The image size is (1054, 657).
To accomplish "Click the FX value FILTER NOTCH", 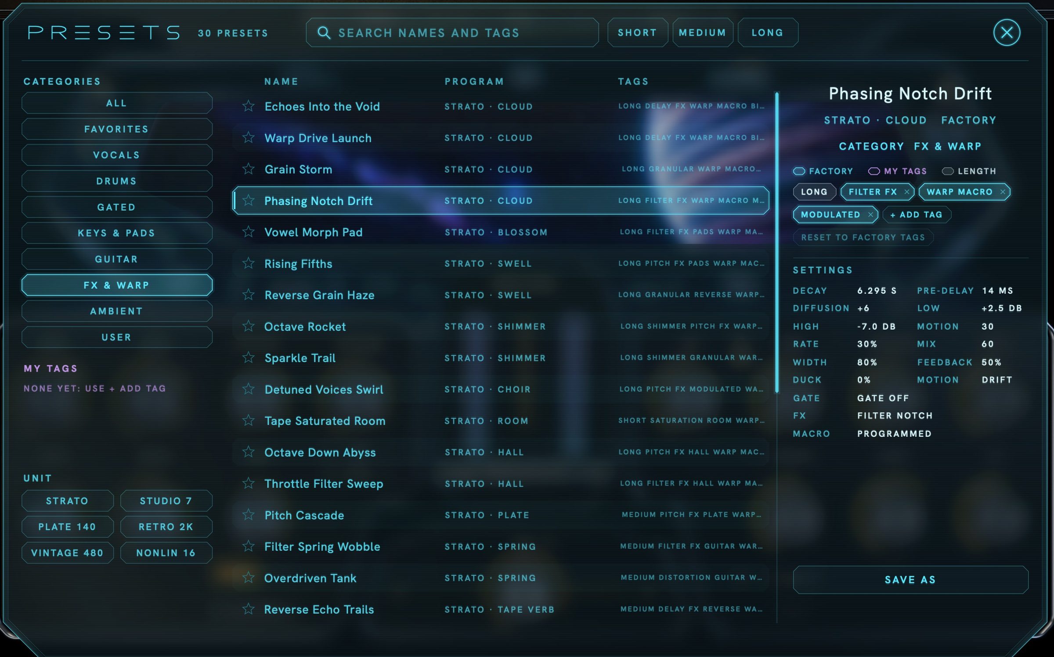I will coord(895,415).
